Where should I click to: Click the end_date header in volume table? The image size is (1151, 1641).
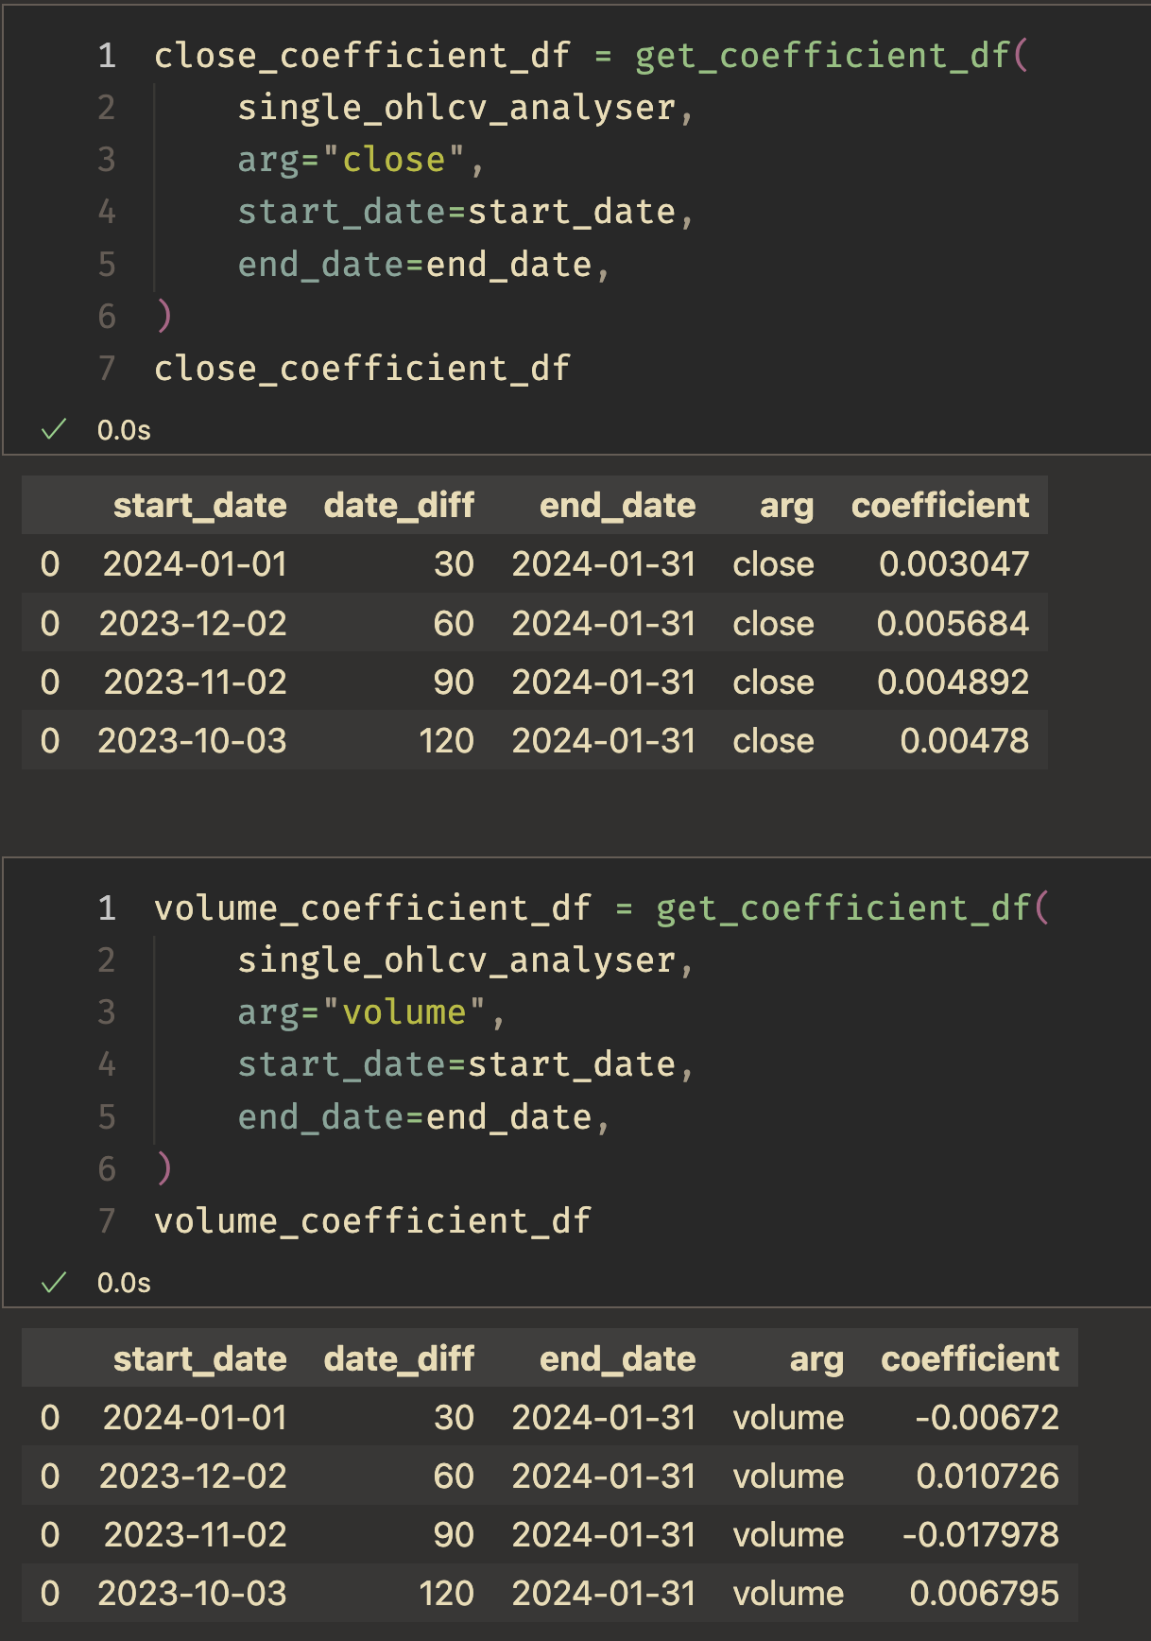617,1359
